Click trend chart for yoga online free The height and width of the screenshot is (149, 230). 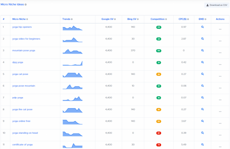click(72, 122)
